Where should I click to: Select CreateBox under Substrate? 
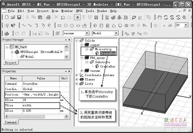coord(108,66)
